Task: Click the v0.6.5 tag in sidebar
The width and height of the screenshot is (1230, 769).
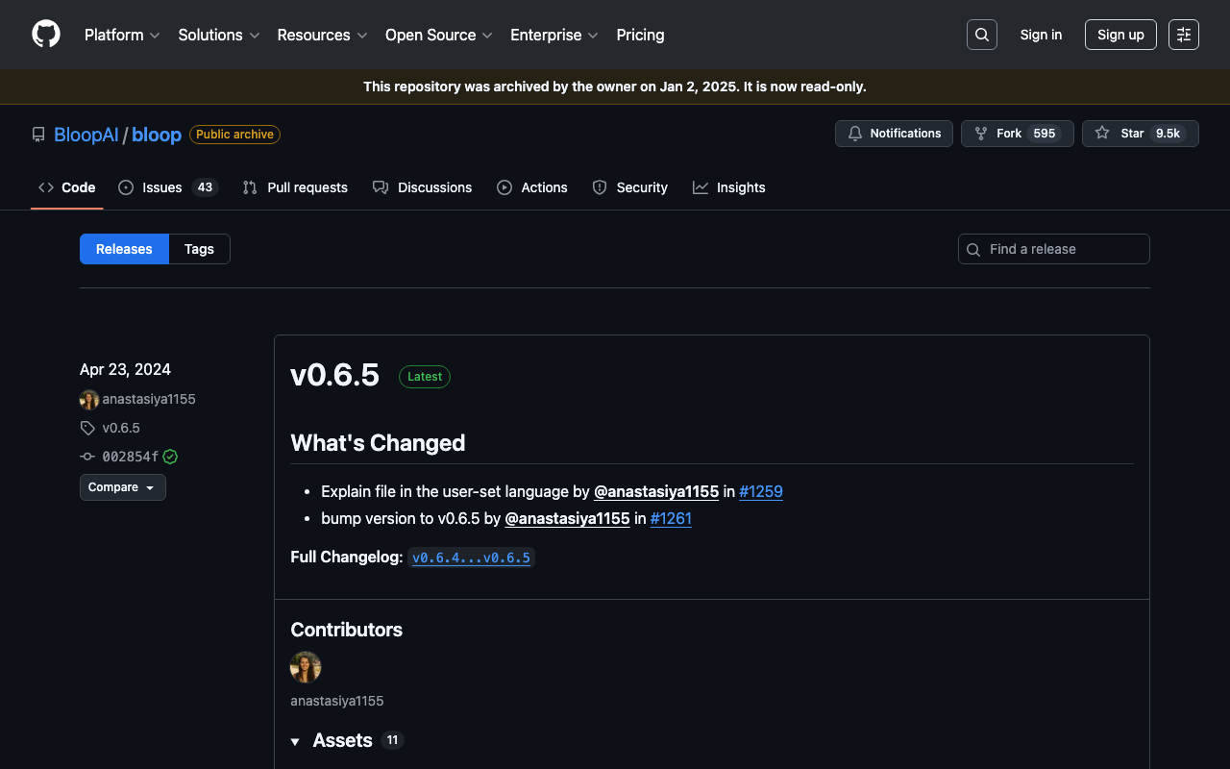Action: tap(121, 428)
